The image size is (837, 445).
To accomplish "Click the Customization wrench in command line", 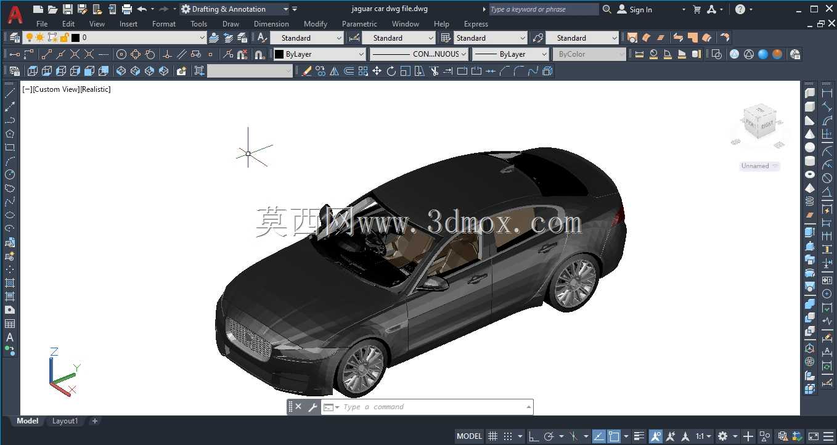I will [x=312, y=407].
